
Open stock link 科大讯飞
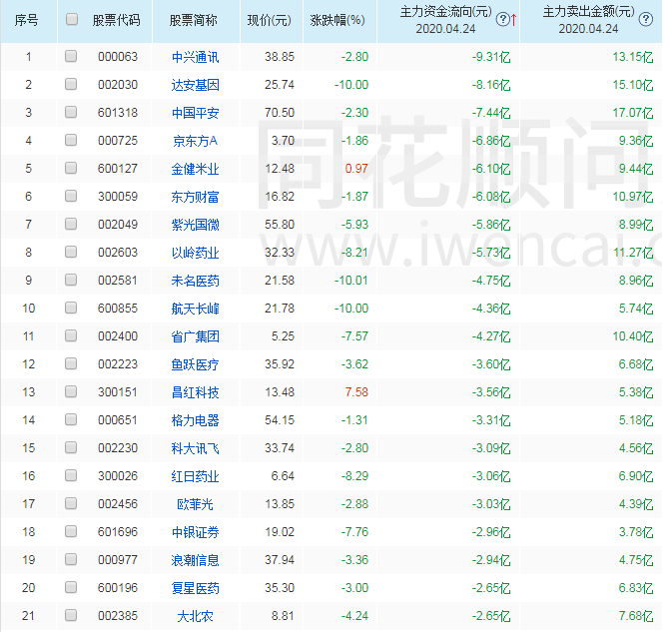(196, 448)
